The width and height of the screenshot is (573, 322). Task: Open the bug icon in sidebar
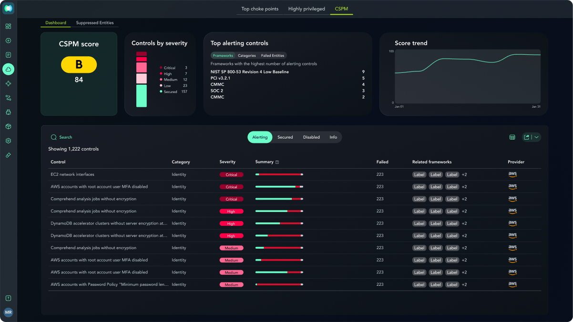[x=8, y=112]
